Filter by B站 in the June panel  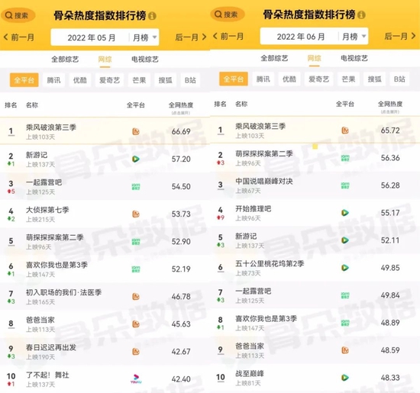pyautogui.click(x=399, y=79)
